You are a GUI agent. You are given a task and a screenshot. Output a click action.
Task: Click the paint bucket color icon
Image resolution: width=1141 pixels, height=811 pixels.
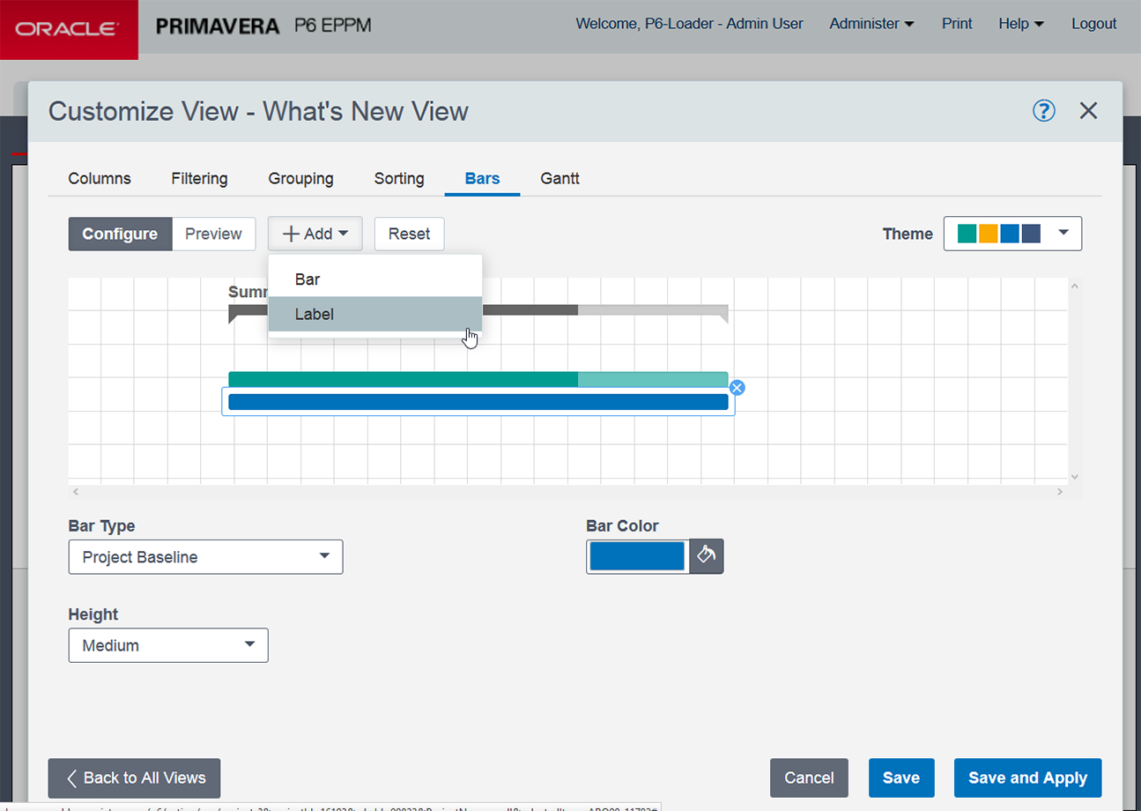coord(706,556)
